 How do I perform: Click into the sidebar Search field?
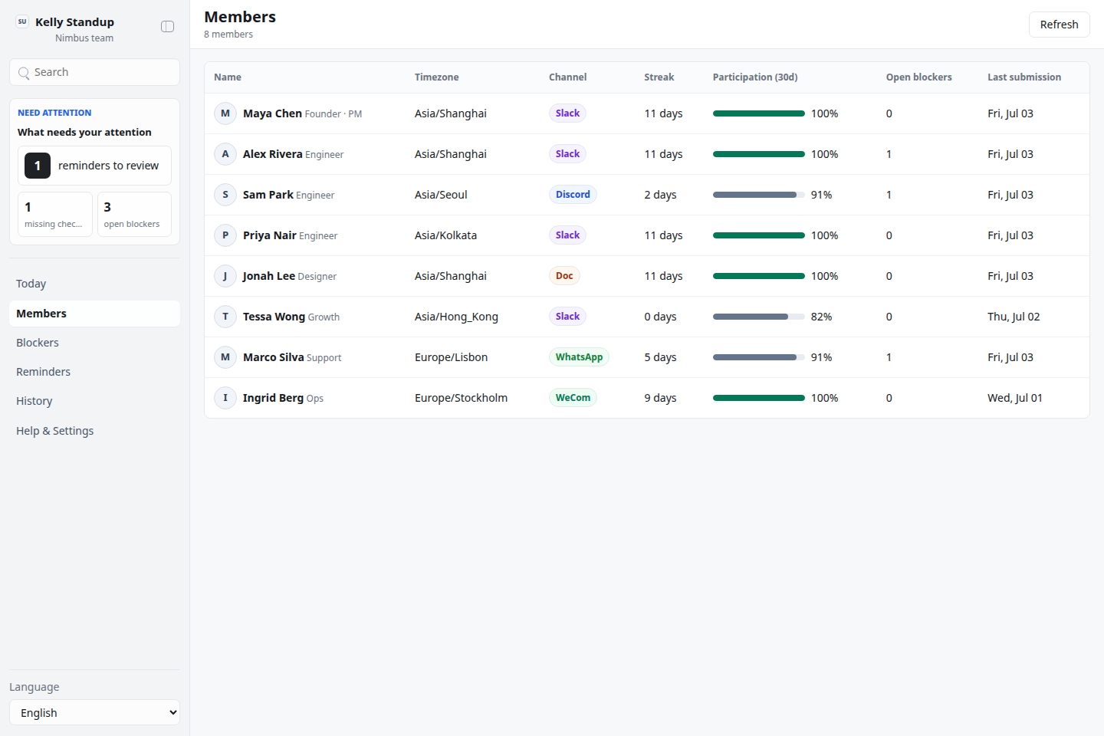click(95, 72)
